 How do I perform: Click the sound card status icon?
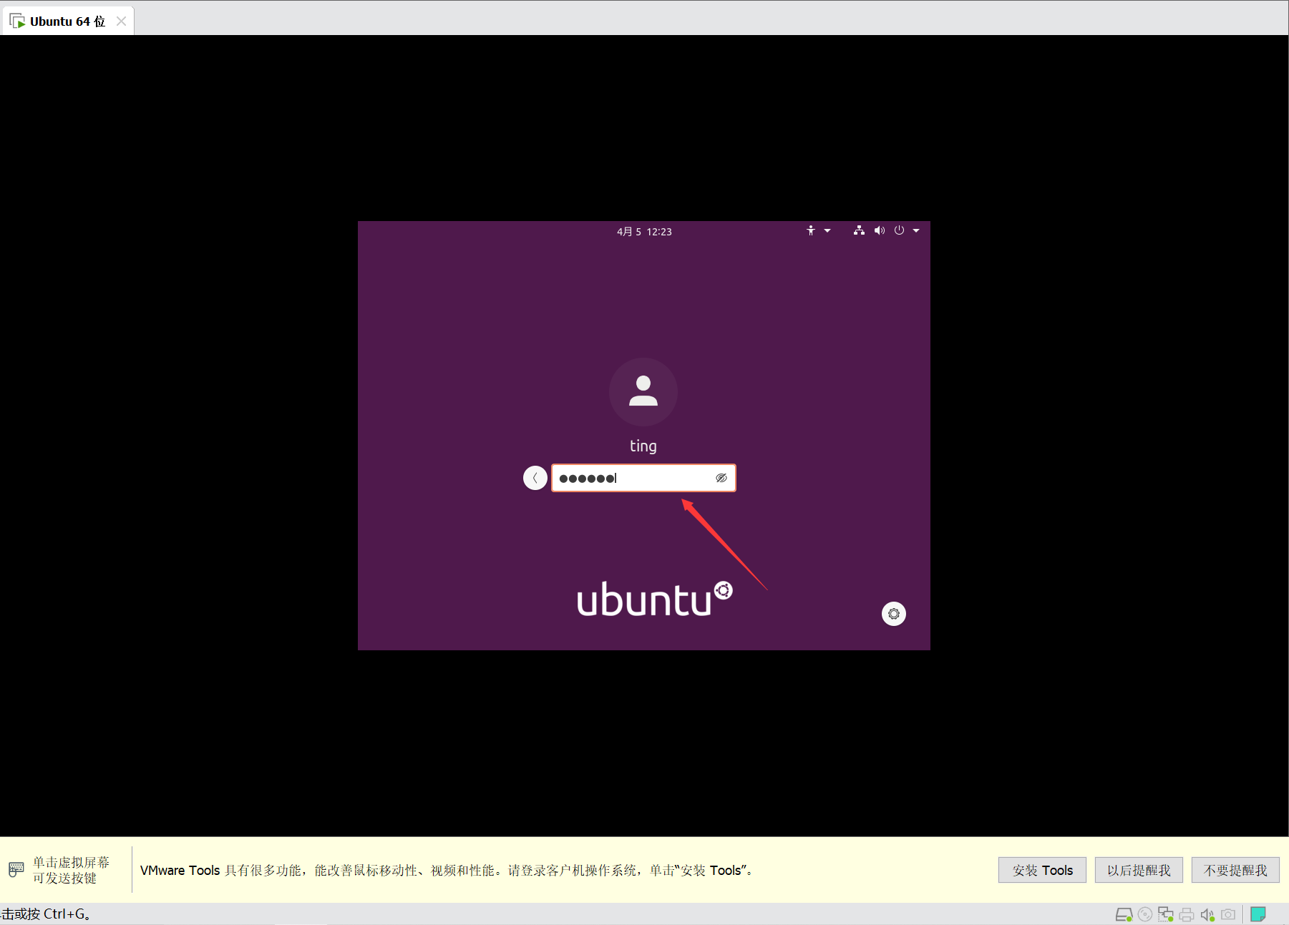tap(1207, 914)
